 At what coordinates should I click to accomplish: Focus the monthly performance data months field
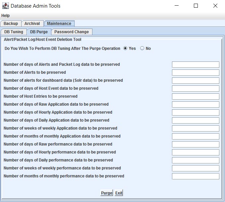(x=196, y=176)
